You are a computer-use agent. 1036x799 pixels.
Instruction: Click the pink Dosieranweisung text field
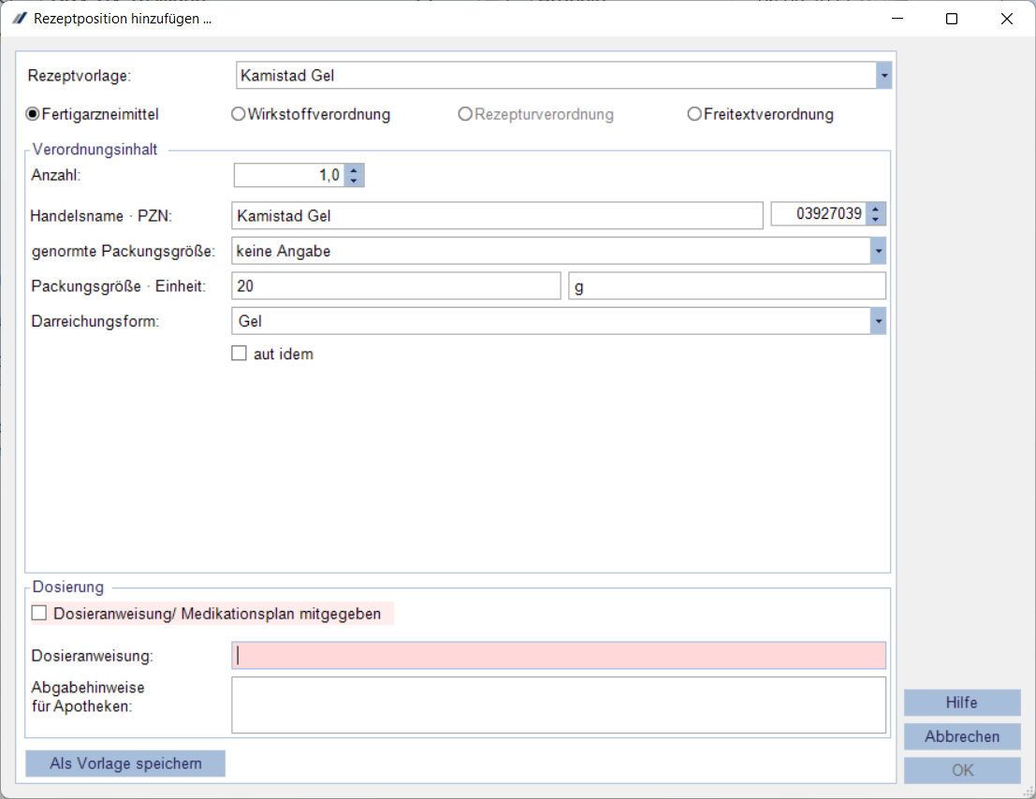pyautogui.click(x=559, y=655)
